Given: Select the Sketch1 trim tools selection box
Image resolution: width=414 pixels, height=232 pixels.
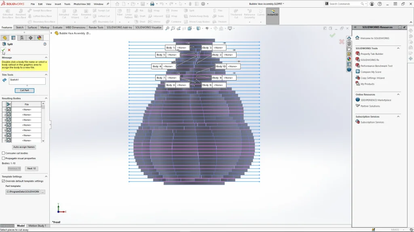Looking at the screenshot, I should pyautogui.click(x=27, y=81).
